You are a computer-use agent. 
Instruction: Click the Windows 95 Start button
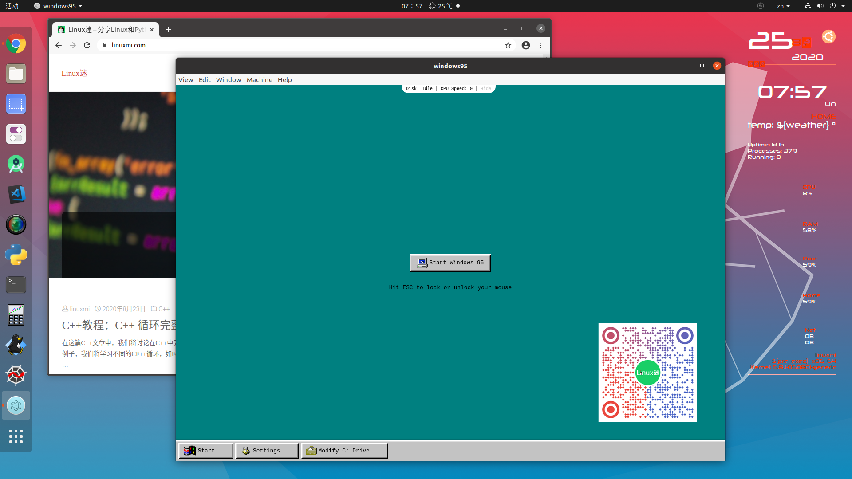coord(205,451)
